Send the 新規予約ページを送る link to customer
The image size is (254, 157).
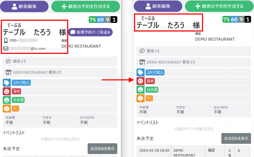coord(90,32)
